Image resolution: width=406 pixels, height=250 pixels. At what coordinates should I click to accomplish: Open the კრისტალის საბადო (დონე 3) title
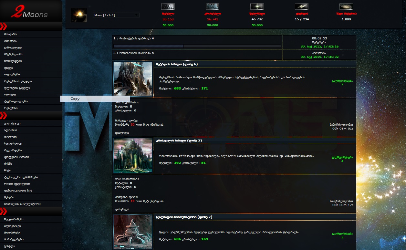(x=179, y=141)
